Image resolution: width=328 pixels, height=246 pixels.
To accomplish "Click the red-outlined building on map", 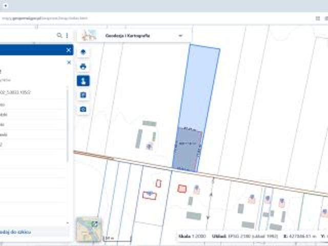I will point(181,188).
